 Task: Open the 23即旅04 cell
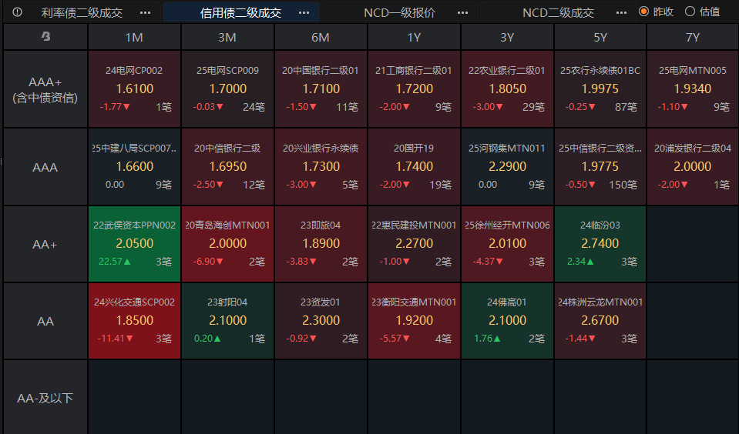pyautogui.click(x=321, y=244)
